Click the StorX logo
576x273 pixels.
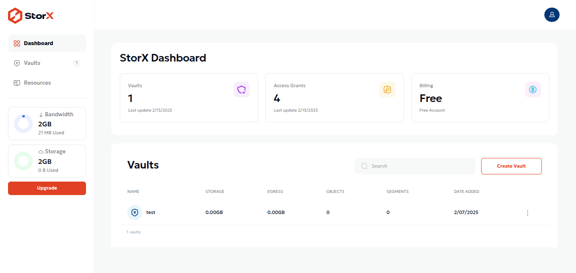(x=31, y=16)
